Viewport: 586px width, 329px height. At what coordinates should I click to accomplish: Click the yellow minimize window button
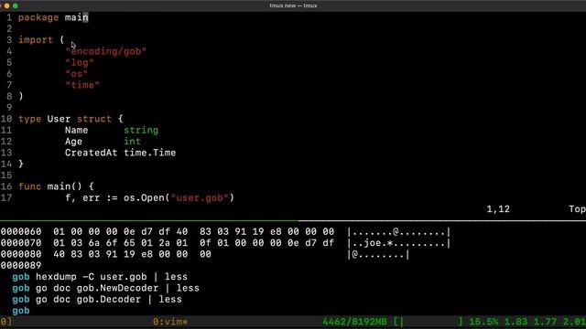coord(6,5)
